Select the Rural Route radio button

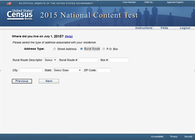81,49
